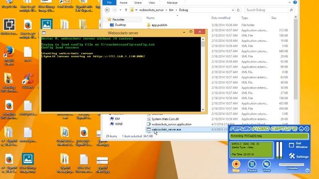
Task: Sort files by the Type column
Action: pyautogui.click(x=245, y=18)
